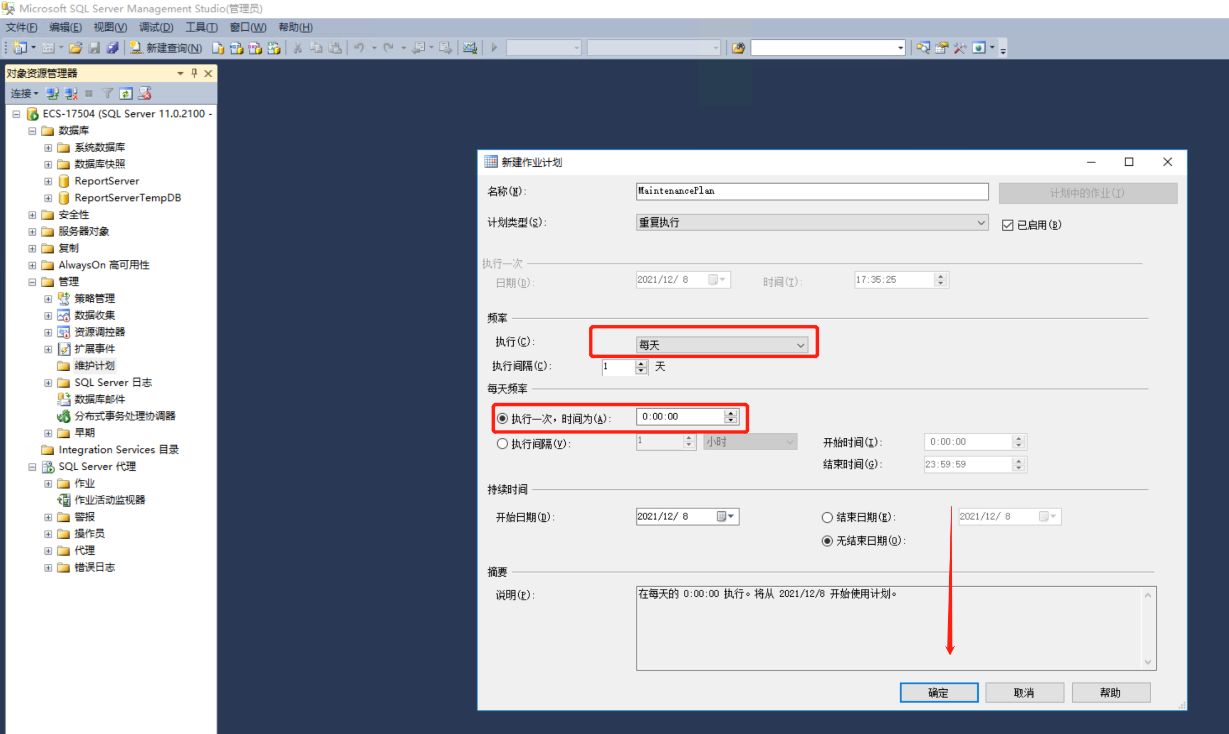Viewport: 1229px width, 734px height.
Task: Click the Toolbox wrench-hammer icon
Action: click(960, 48)
